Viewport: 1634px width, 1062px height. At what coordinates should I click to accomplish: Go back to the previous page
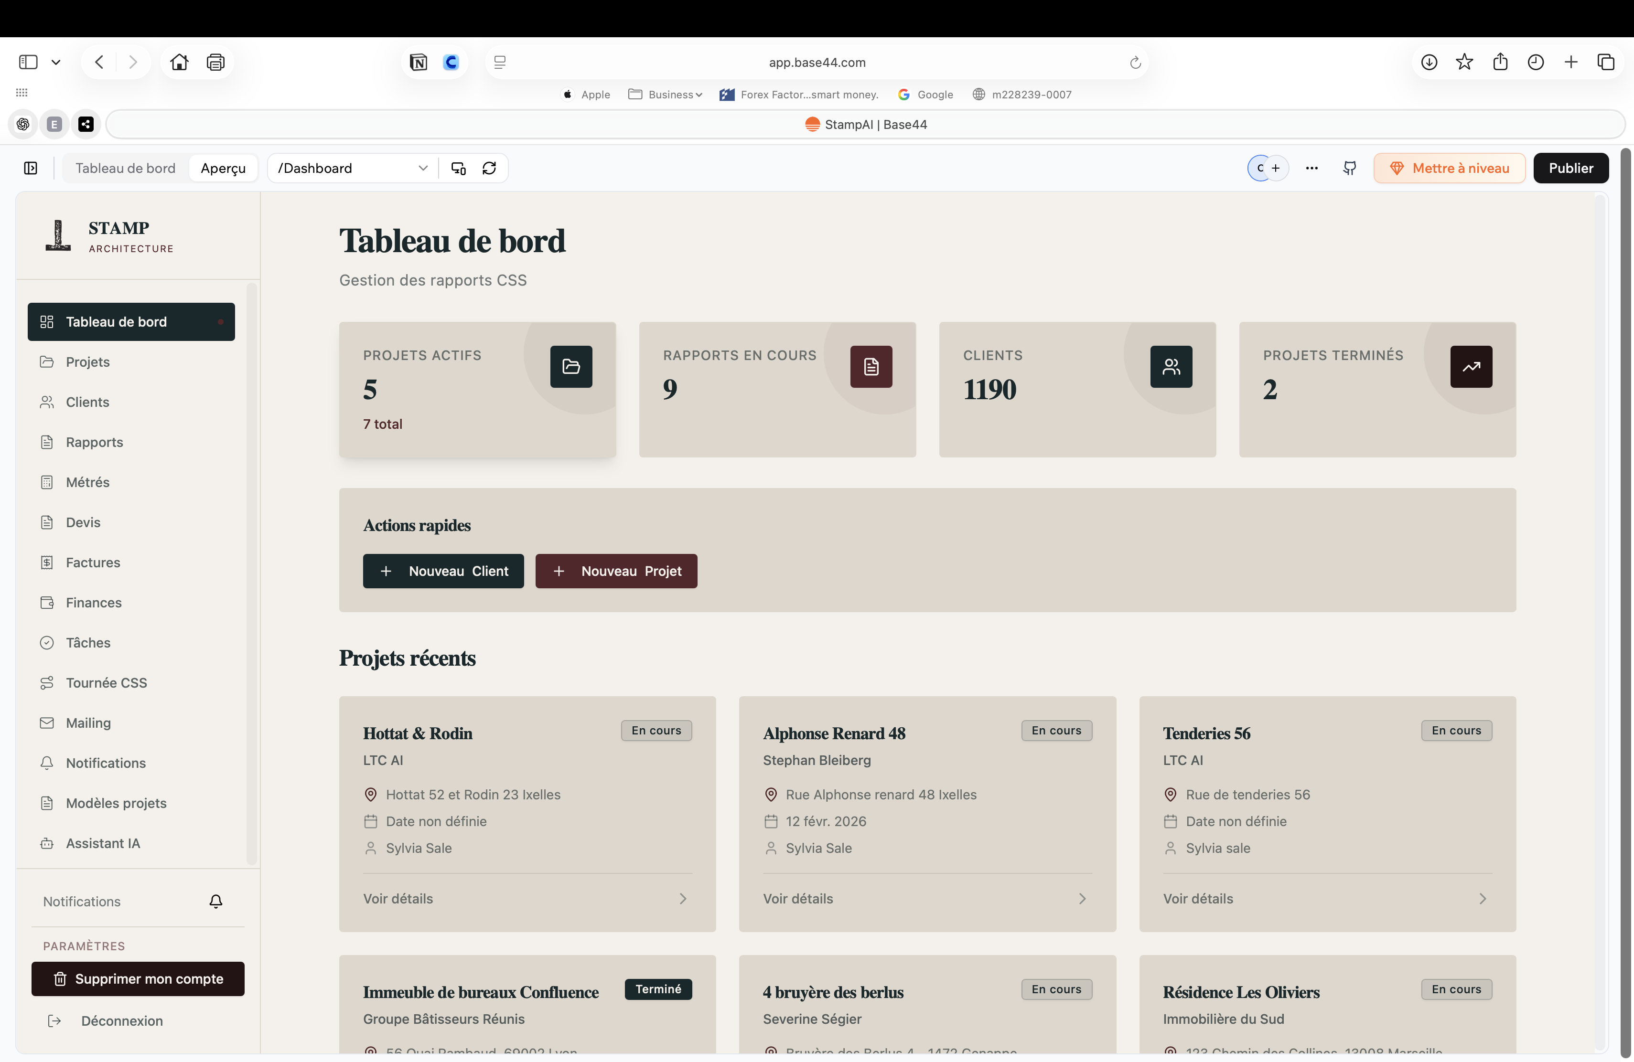coord(99,63)
